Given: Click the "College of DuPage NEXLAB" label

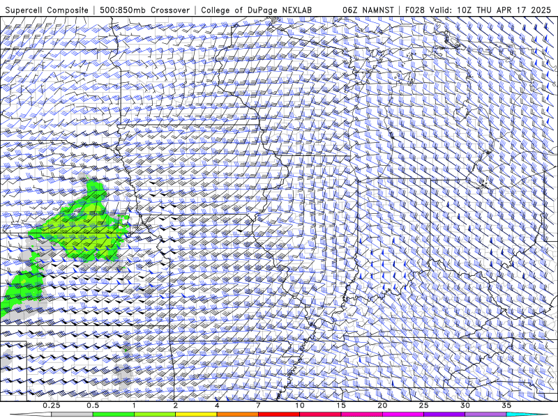Looking at the screenshot, I should pos(256,10).
